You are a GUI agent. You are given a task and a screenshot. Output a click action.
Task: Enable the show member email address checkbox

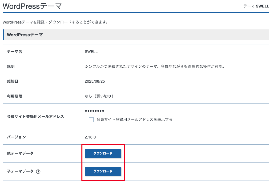pyautogui.click(x=91, y=120)
